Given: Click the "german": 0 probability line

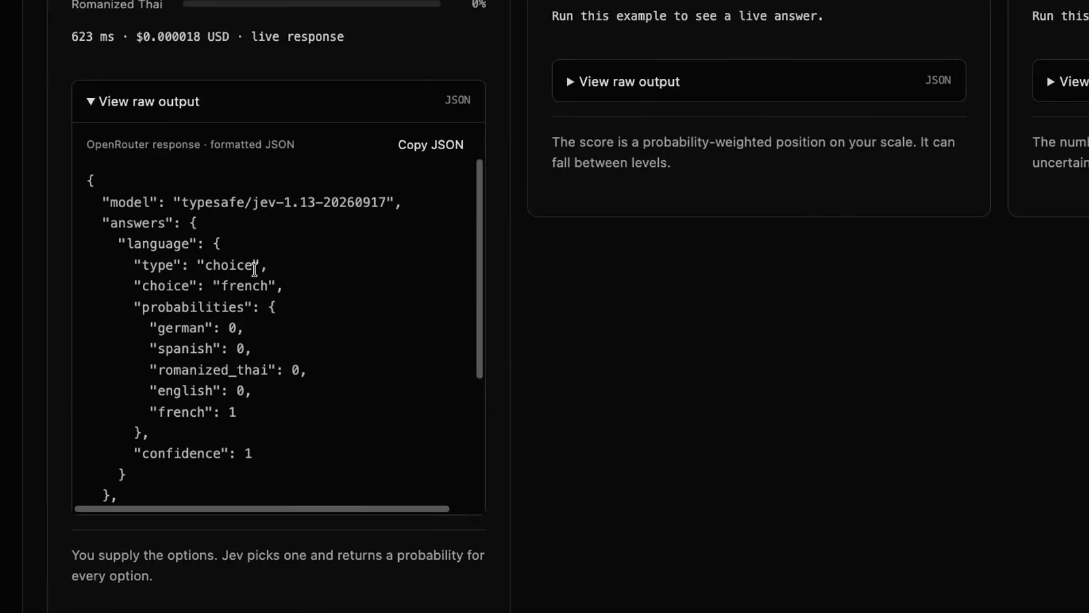Looking at the screenshot, I should point(196,328).
